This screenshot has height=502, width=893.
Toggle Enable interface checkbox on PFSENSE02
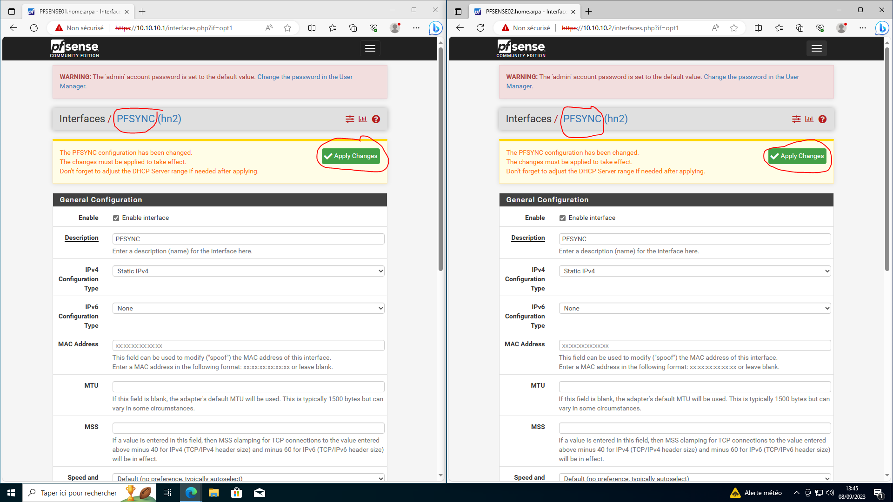562,218
